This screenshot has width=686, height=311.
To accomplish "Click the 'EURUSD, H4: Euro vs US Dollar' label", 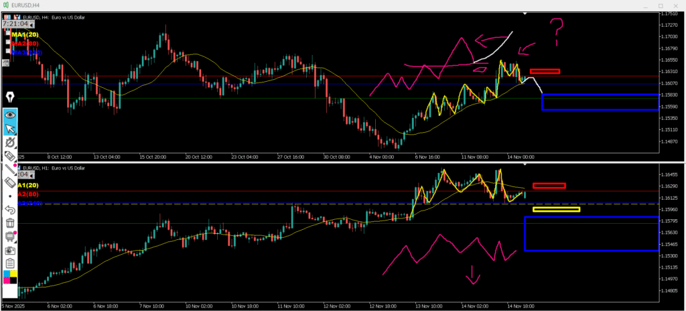I will (54, 17).
